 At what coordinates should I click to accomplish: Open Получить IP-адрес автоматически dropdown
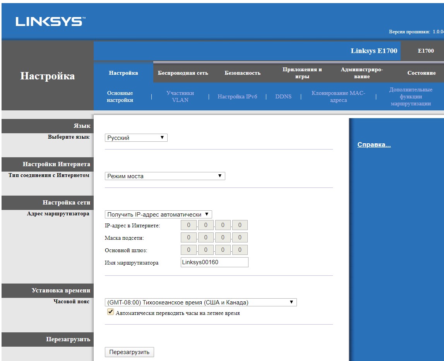(x=158, y=214)
